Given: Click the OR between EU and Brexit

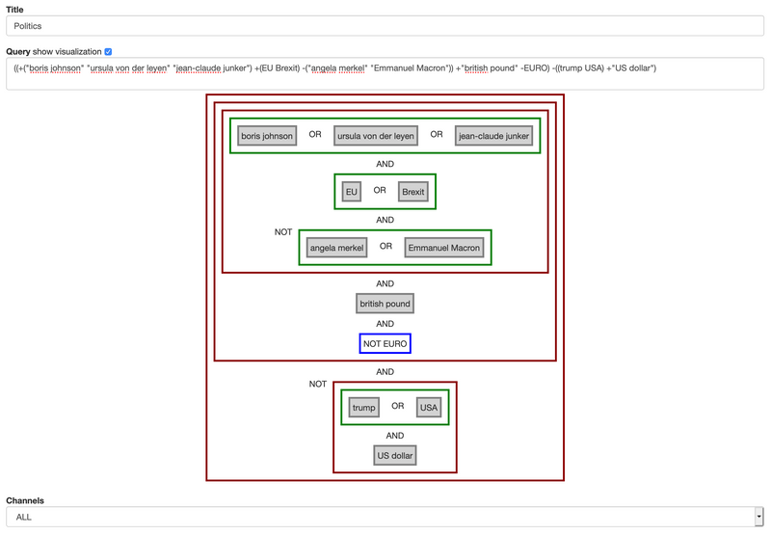Looking at the screenshot, I should (x=380, y=191).
